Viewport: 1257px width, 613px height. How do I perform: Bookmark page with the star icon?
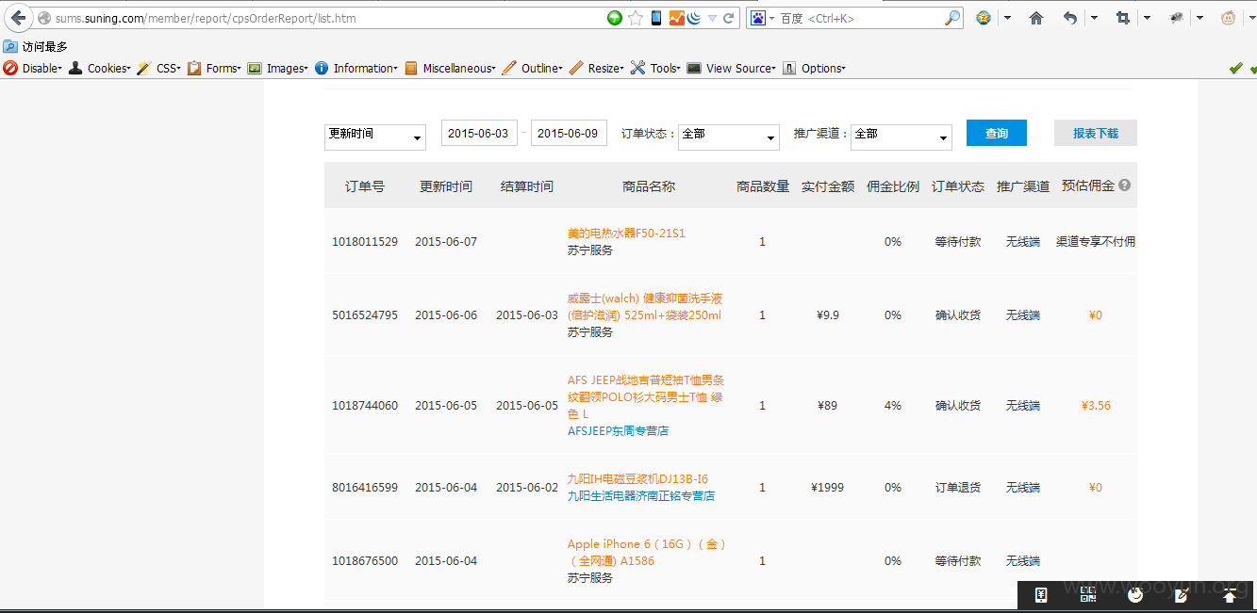pyautogui.click(x=637, y=18)
